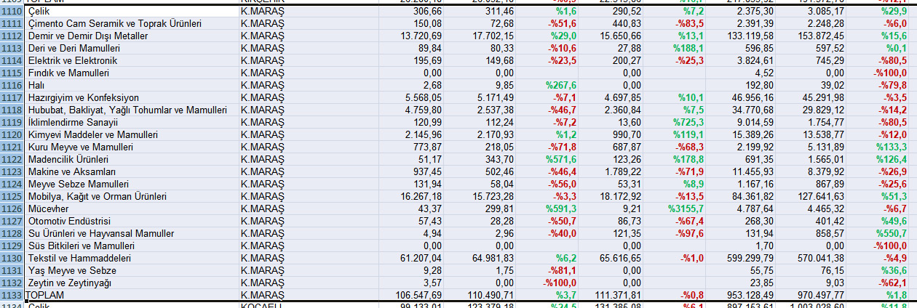The height and width of the screenshot is (308, 917).
Task: Click 'Kuru Meyve ve Mamulleri' cell
Action: point(132,147)
